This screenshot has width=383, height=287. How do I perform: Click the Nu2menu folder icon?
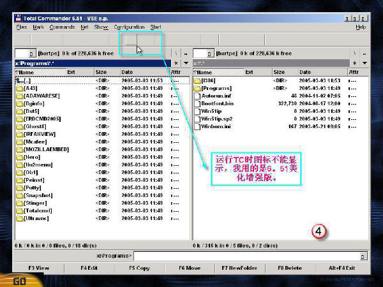click(x=19, y=165)
